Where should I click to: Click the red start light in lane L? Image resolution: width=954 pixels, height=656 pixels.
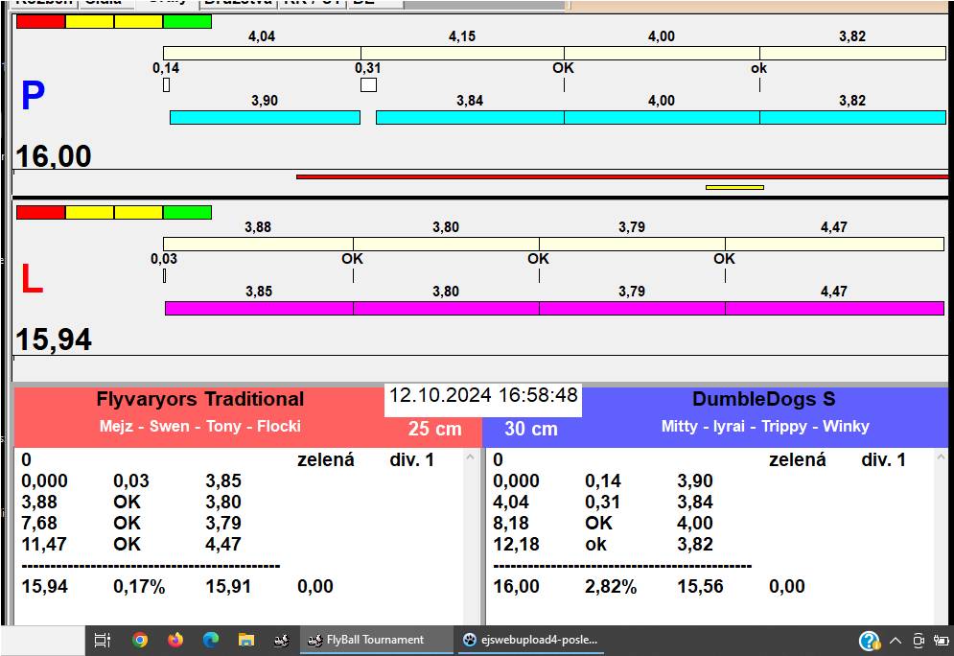(41, 212)
